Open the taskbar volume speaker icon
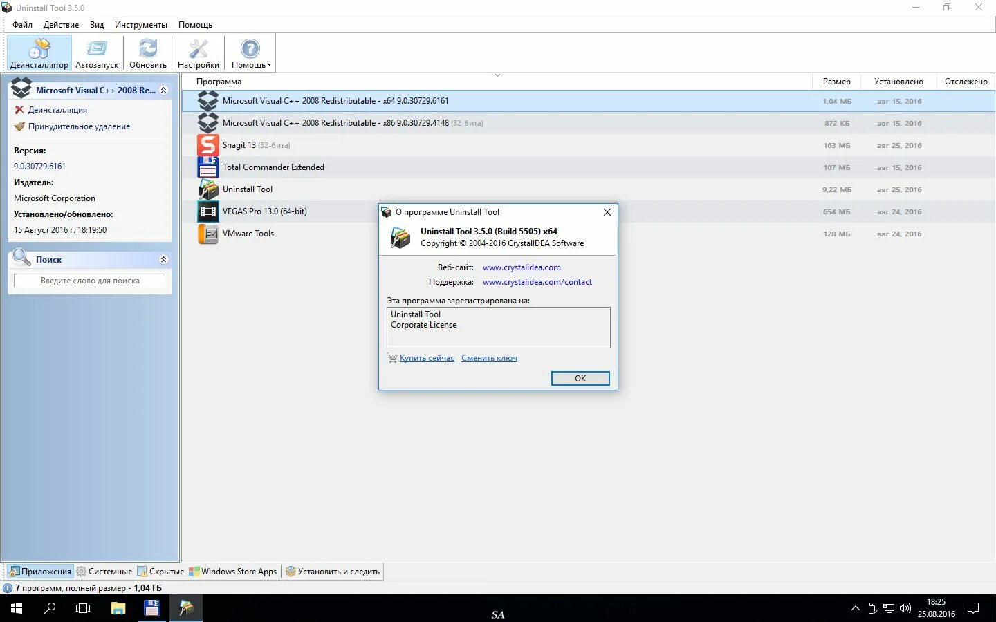Screen dimensions: 996x622 (x=905, y=608)
